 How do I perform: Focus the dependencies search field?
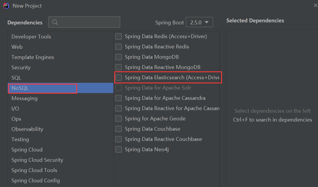[x=84, y=22]
